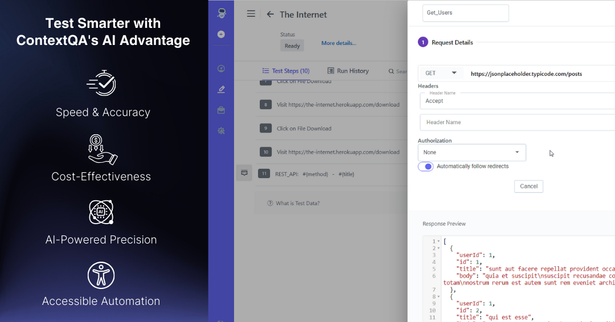Click the plus add icon in sidebar
This screenshot has width=615, height=322.
coord(221,35)
